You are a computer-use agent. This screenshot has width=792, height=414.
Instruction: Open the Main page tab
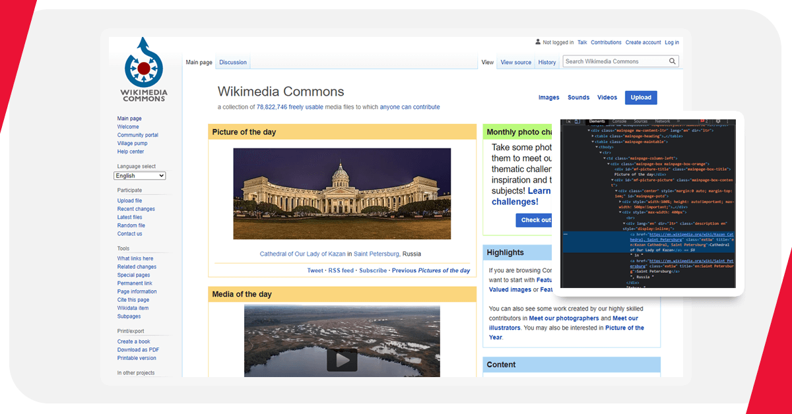[199, 63]
